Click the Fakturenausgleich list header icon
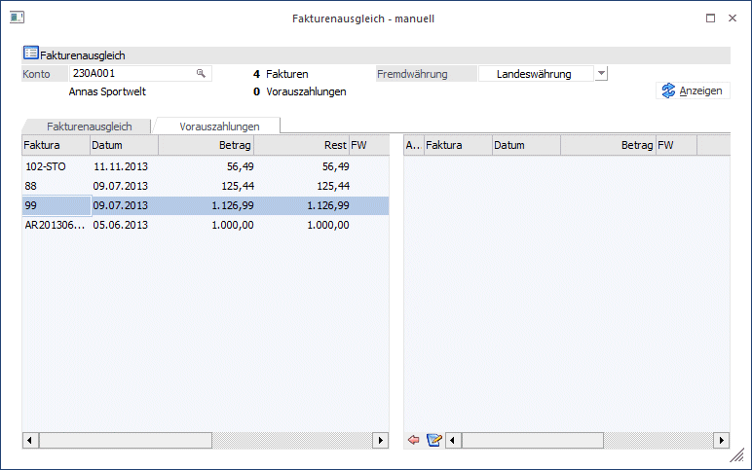752x470 pixels. (31, 53)
